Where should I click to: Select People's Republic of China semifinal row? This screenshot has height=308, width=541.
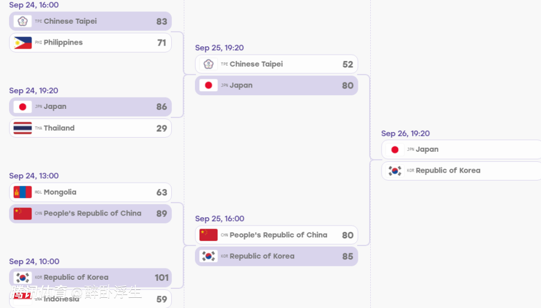point(276,235)
